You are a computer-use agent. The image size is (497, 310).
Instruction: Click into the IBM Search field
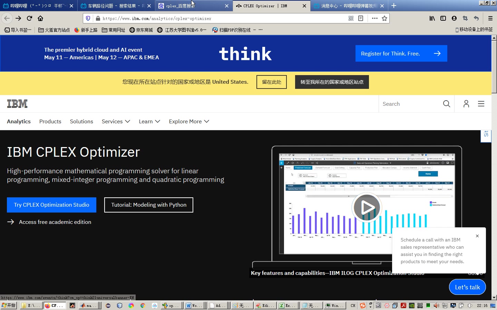click(x=411, y=104)
